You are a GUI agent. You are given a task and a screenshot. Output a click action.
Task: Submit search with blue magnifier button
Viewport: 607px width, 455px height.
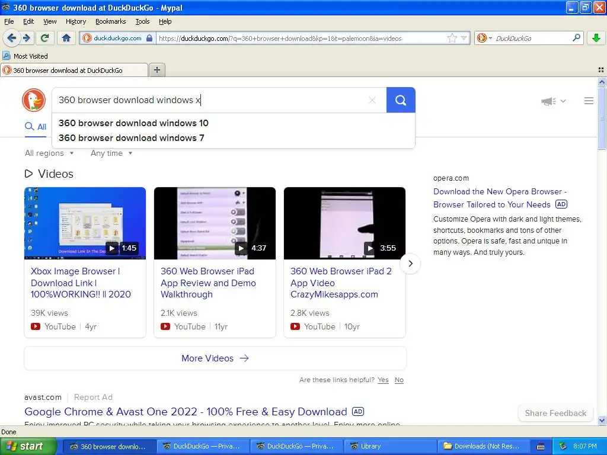[401, 100]
